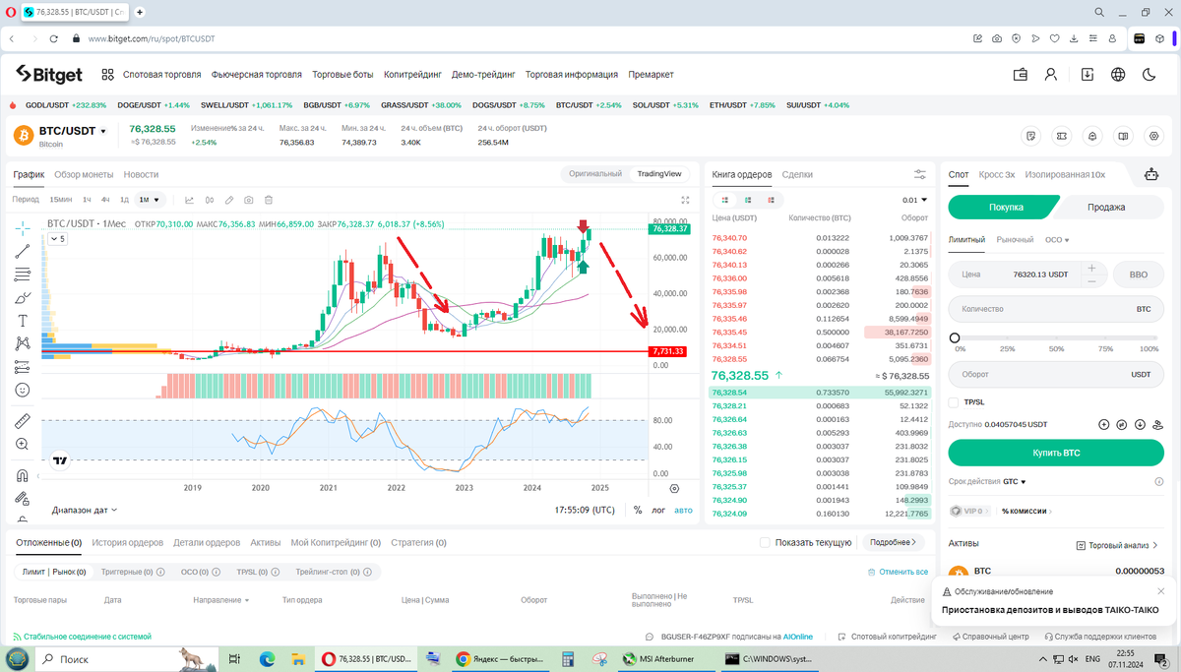
Task: Open the language globe icon
Action: pyautogui.click(x=1118, y=74)
